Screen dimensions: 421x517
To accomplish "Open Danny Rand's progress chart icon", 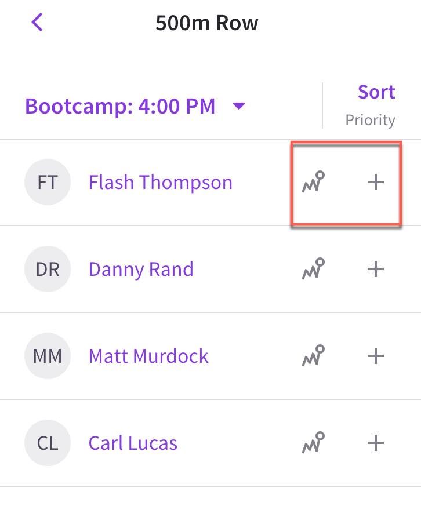I will click(x=313, y=268).
